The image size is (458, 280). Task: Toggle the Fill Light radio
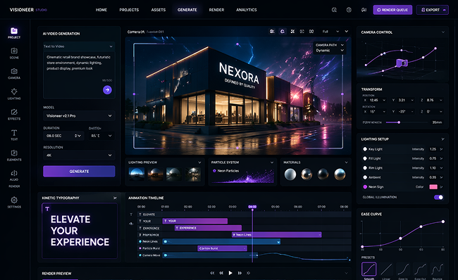[365, 158]
